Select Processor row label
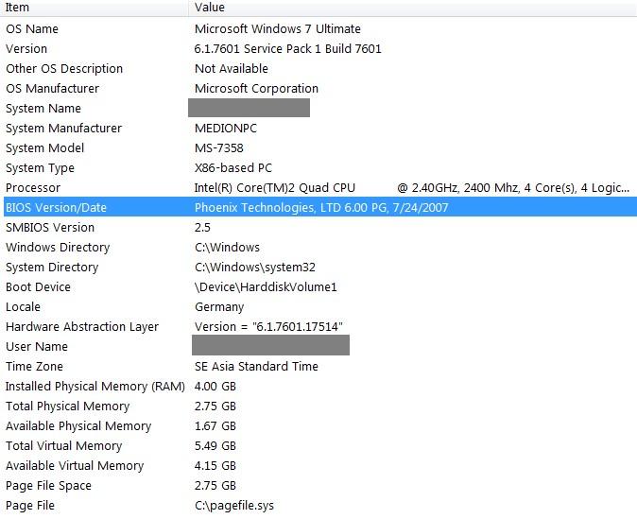Viewport: 637px width, 519px height. click(33, 188)
